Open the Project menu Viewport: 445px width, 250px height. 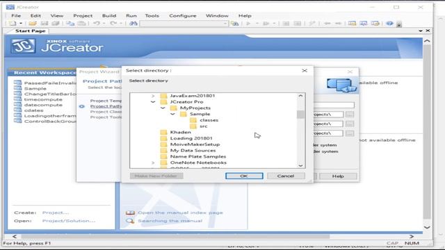(83, 15)
